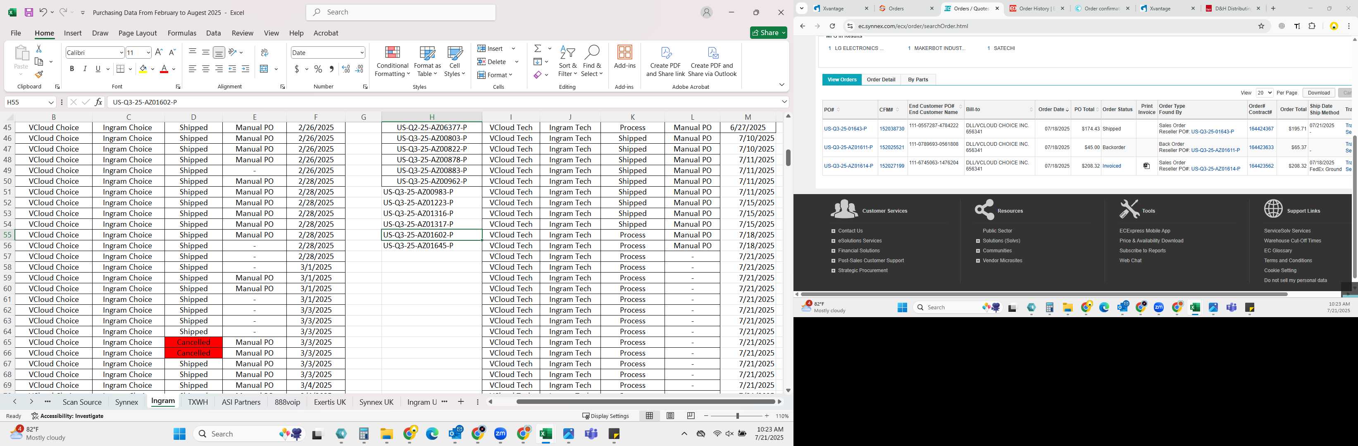Image resolution: width=1358 pixels, height=446 pixels.
Task: Open PO link US-Q3-25-AZ01611-P in PO# column
Action: [x=848, y=147]
